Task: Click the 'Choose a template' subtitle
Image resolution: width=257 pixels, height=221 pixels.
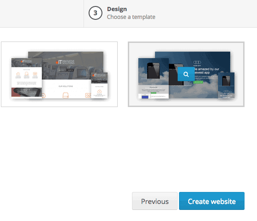Action: 131,17
